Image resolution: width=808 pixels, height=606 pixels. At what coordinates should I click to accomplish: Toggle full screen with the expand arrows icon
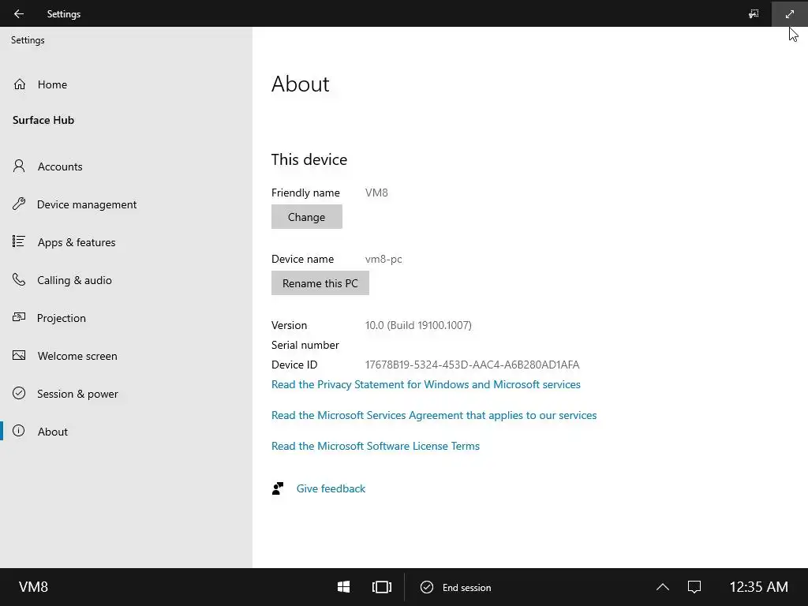[789, 14]
